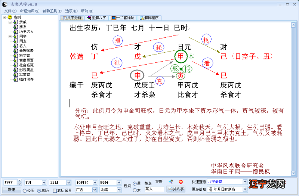The width and height of the screenshot is (299, 196).
Task: Click the 网友 folder icon
Action: (x=16, y=41)
